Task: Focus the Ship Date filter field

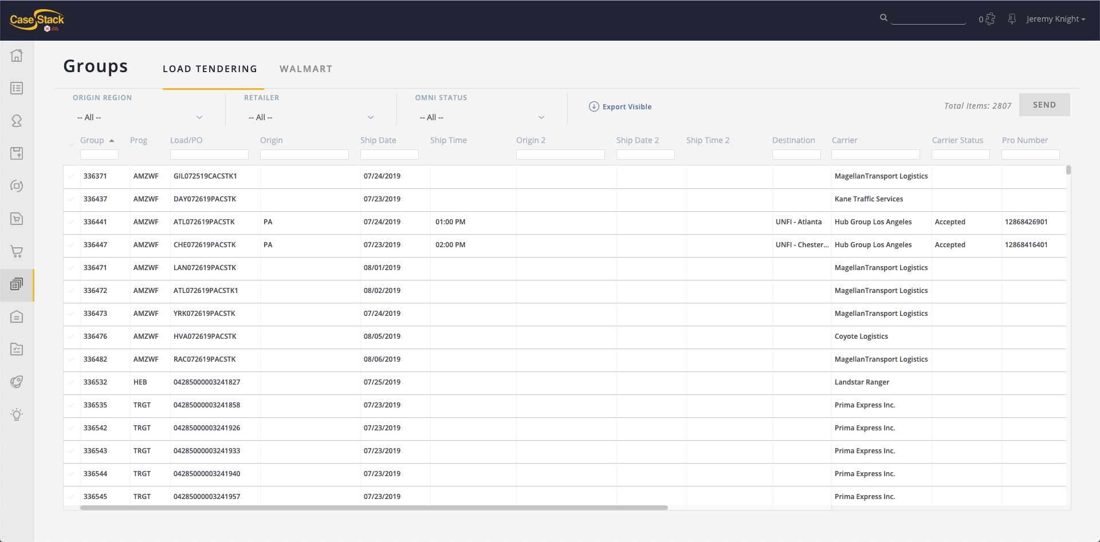Action: (390, 155)
